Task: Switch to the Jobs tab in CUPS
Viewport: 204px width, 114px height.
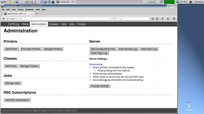Action: coord(72,24)
